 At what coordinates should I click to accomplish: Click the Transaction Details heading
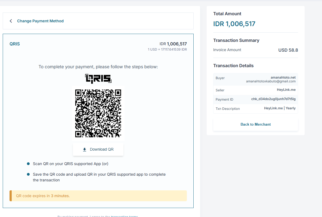click(233, 66)
